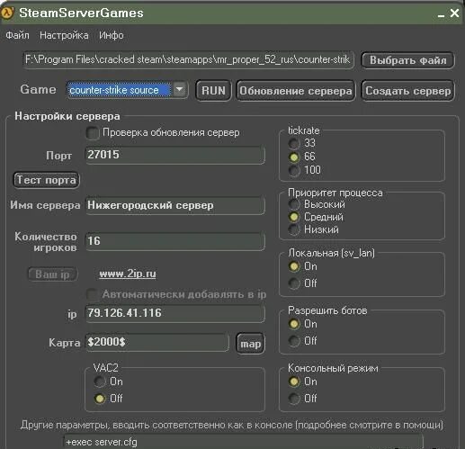Click the Half-Life lambda icon in title bar
465x449 pixels.
coord(7,13)
